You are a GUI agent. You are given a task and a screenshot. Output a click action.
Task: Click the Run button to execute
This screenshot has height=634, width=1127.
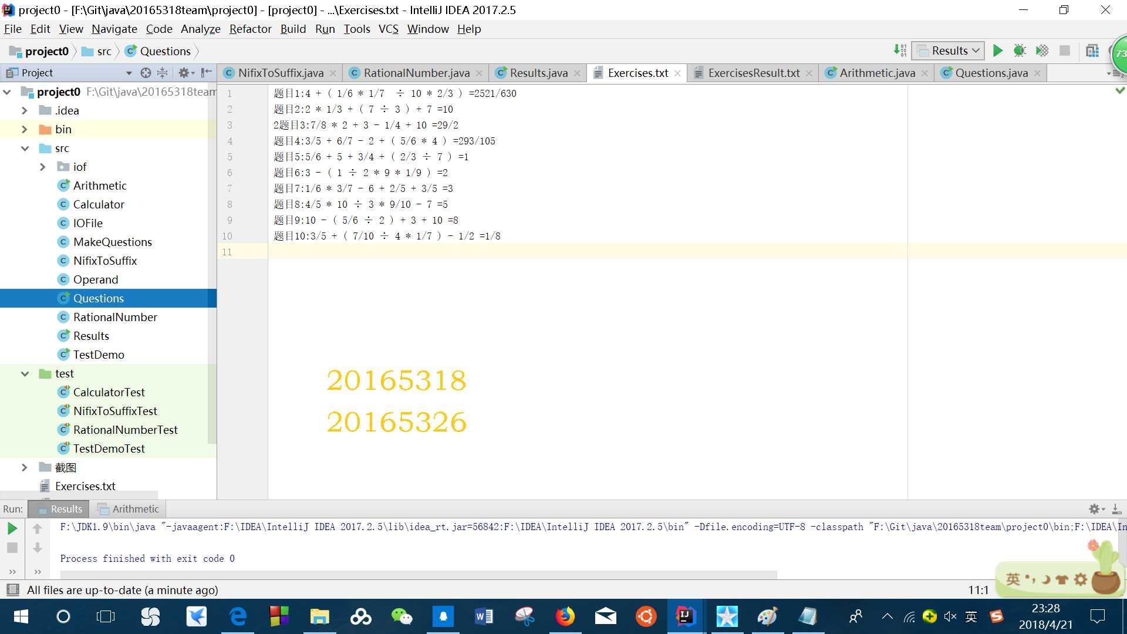(998, 50)
